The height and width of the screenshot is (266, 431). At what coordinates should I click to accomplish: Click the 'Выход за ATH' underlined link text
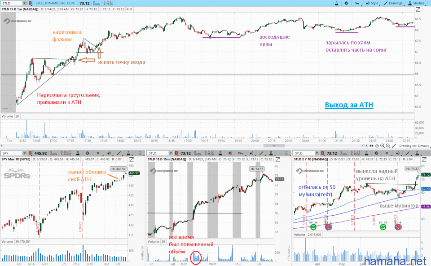coord(349,105)
